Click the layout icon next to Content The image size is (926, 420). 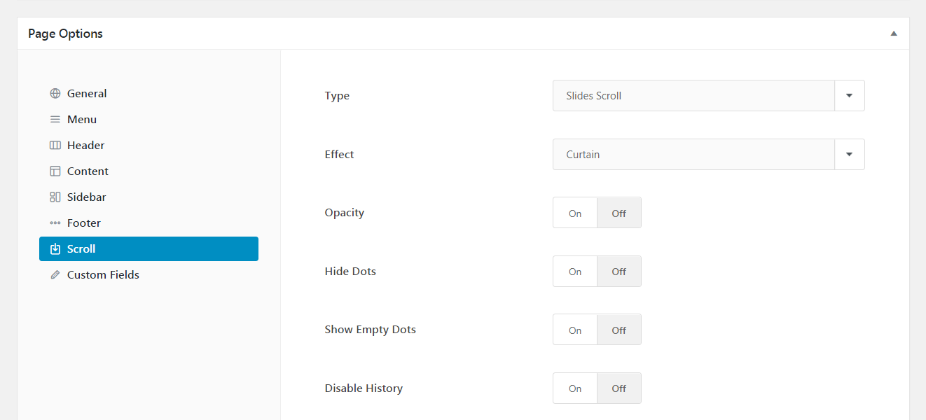pyautogui.click(x=55, y=170)
